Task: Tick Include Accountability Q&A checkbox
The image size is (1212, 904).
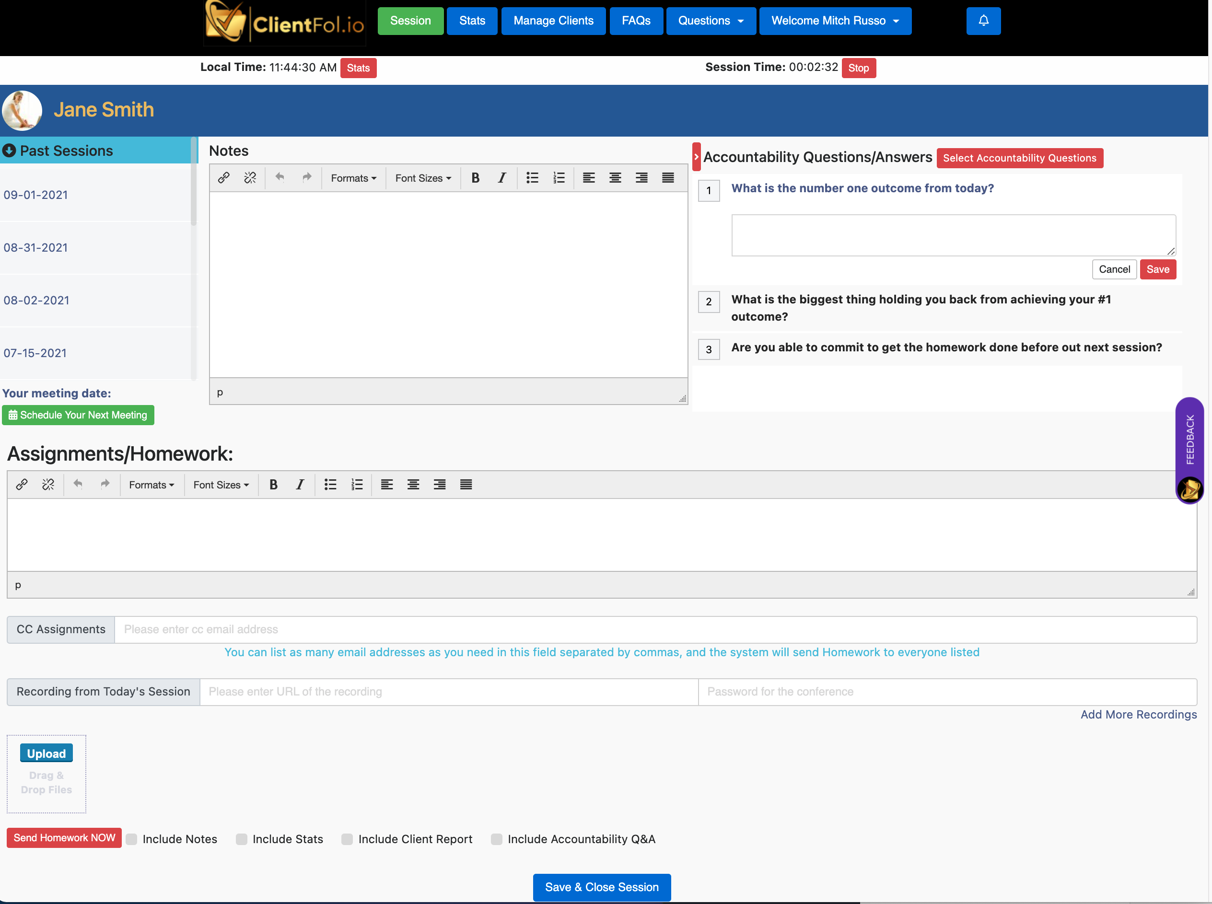Action: 496,839
